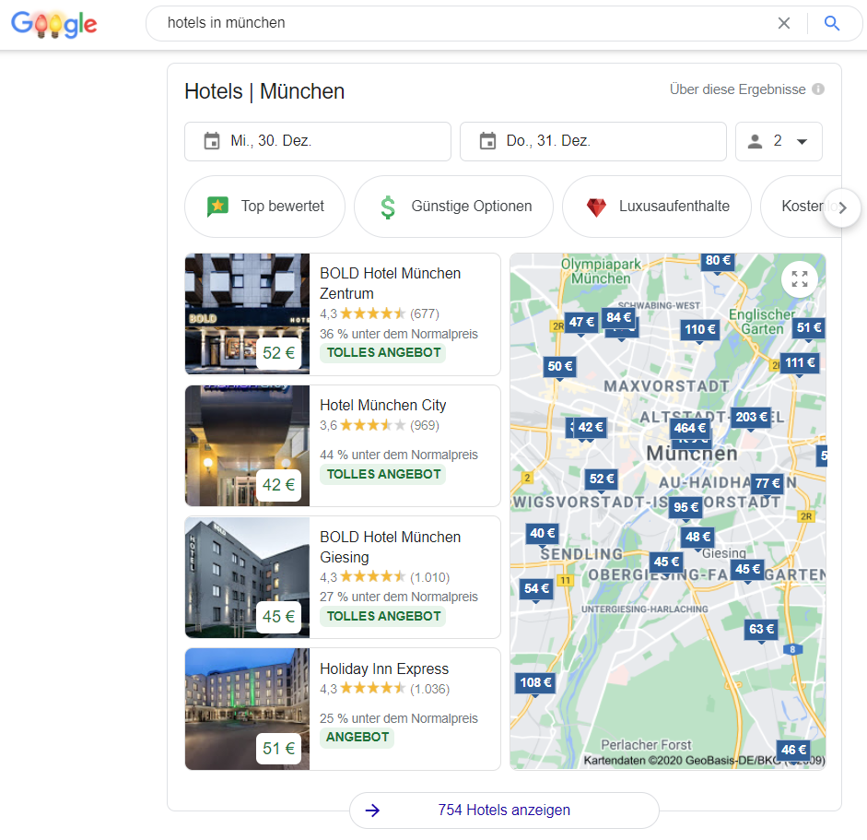The image size is (867, 840).
Task: Click the (677) review count
Action: (x=425, y=314)
